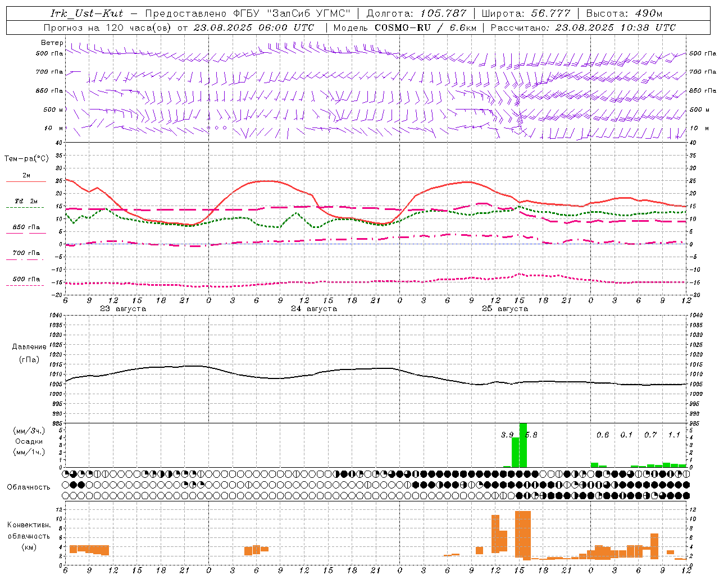Click the Облачность cloudiness label
Image resolution: width=719 pixels, height=575 pixels.
click(x=29, y=487)
